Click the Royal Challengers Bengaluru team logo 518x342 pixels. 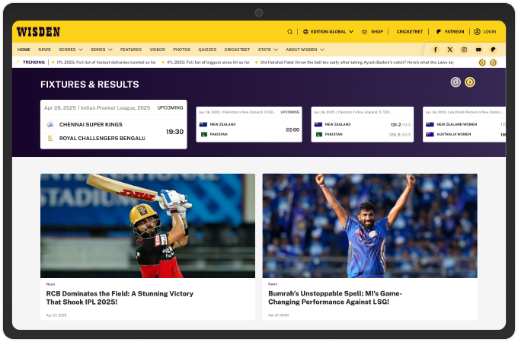pyautogui.click(x=50, y=138)
